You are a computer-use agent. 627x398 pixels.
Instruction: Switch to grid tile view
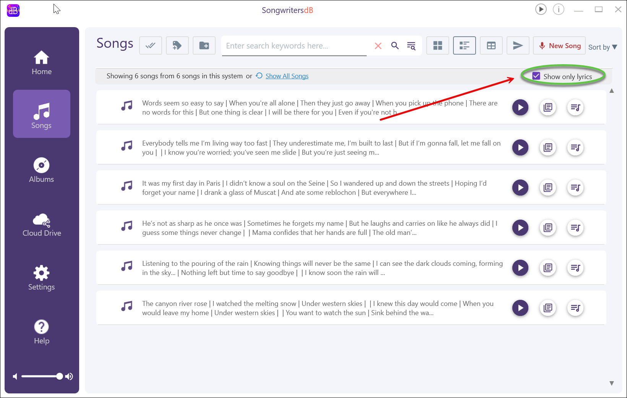pos(438,46)
